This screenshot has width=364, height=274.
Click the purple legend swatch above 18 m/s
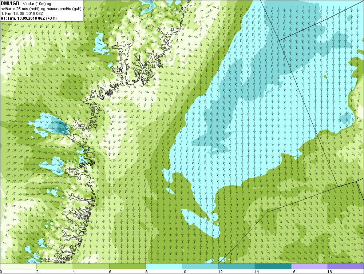346,266
